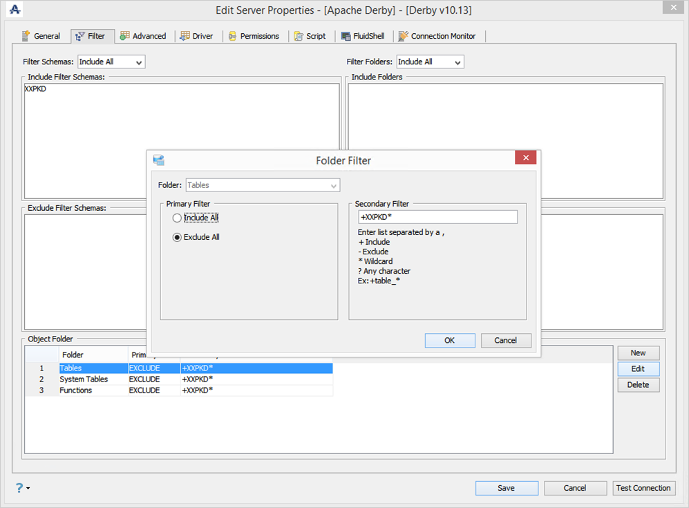Select the System Tables row in Object Folder
This screenshot has height=508, width=689.
179,379
